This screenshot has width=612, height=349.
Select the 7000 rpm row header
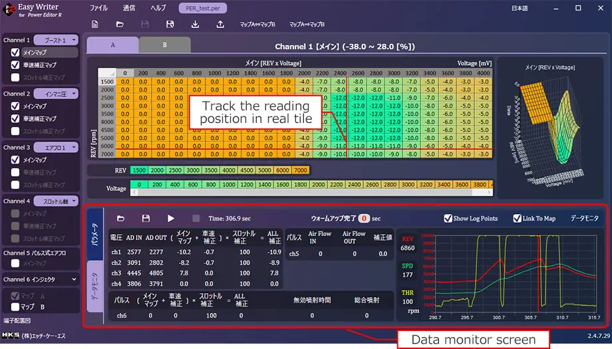click(107, 154)
